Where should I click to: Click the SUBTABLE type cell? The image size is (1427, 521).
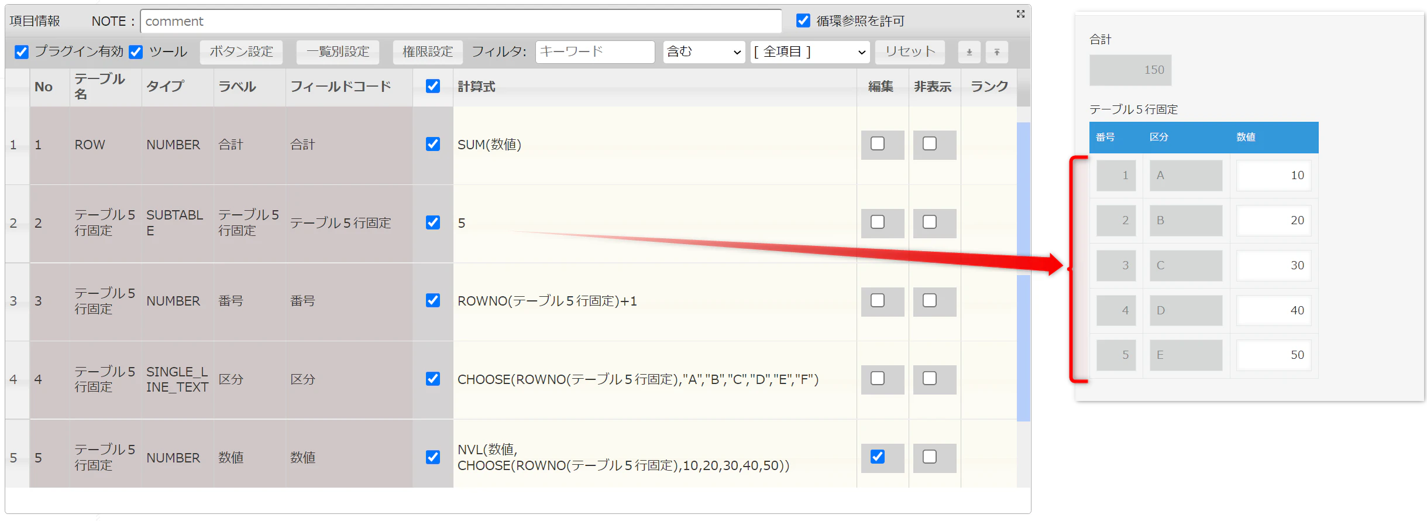tap(177, 224)
